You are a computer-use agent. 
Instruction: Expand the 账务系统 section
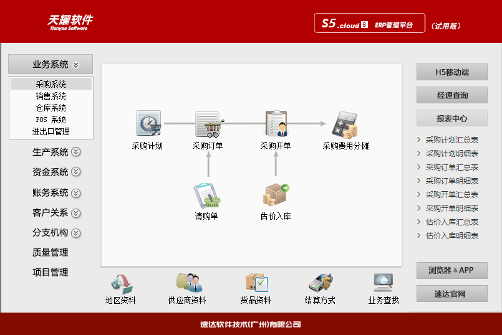56,193
